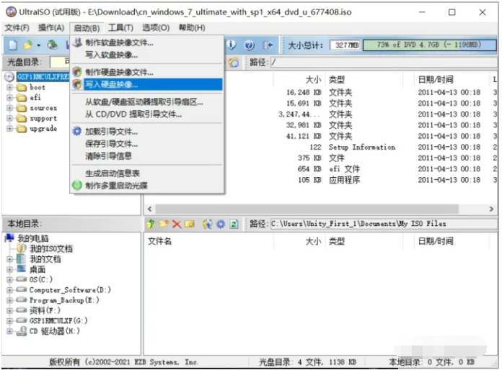Choose 写入软盘映像... menu entry
The width and height of the screenshot is (502, 370).
click(x=147, y=55)
